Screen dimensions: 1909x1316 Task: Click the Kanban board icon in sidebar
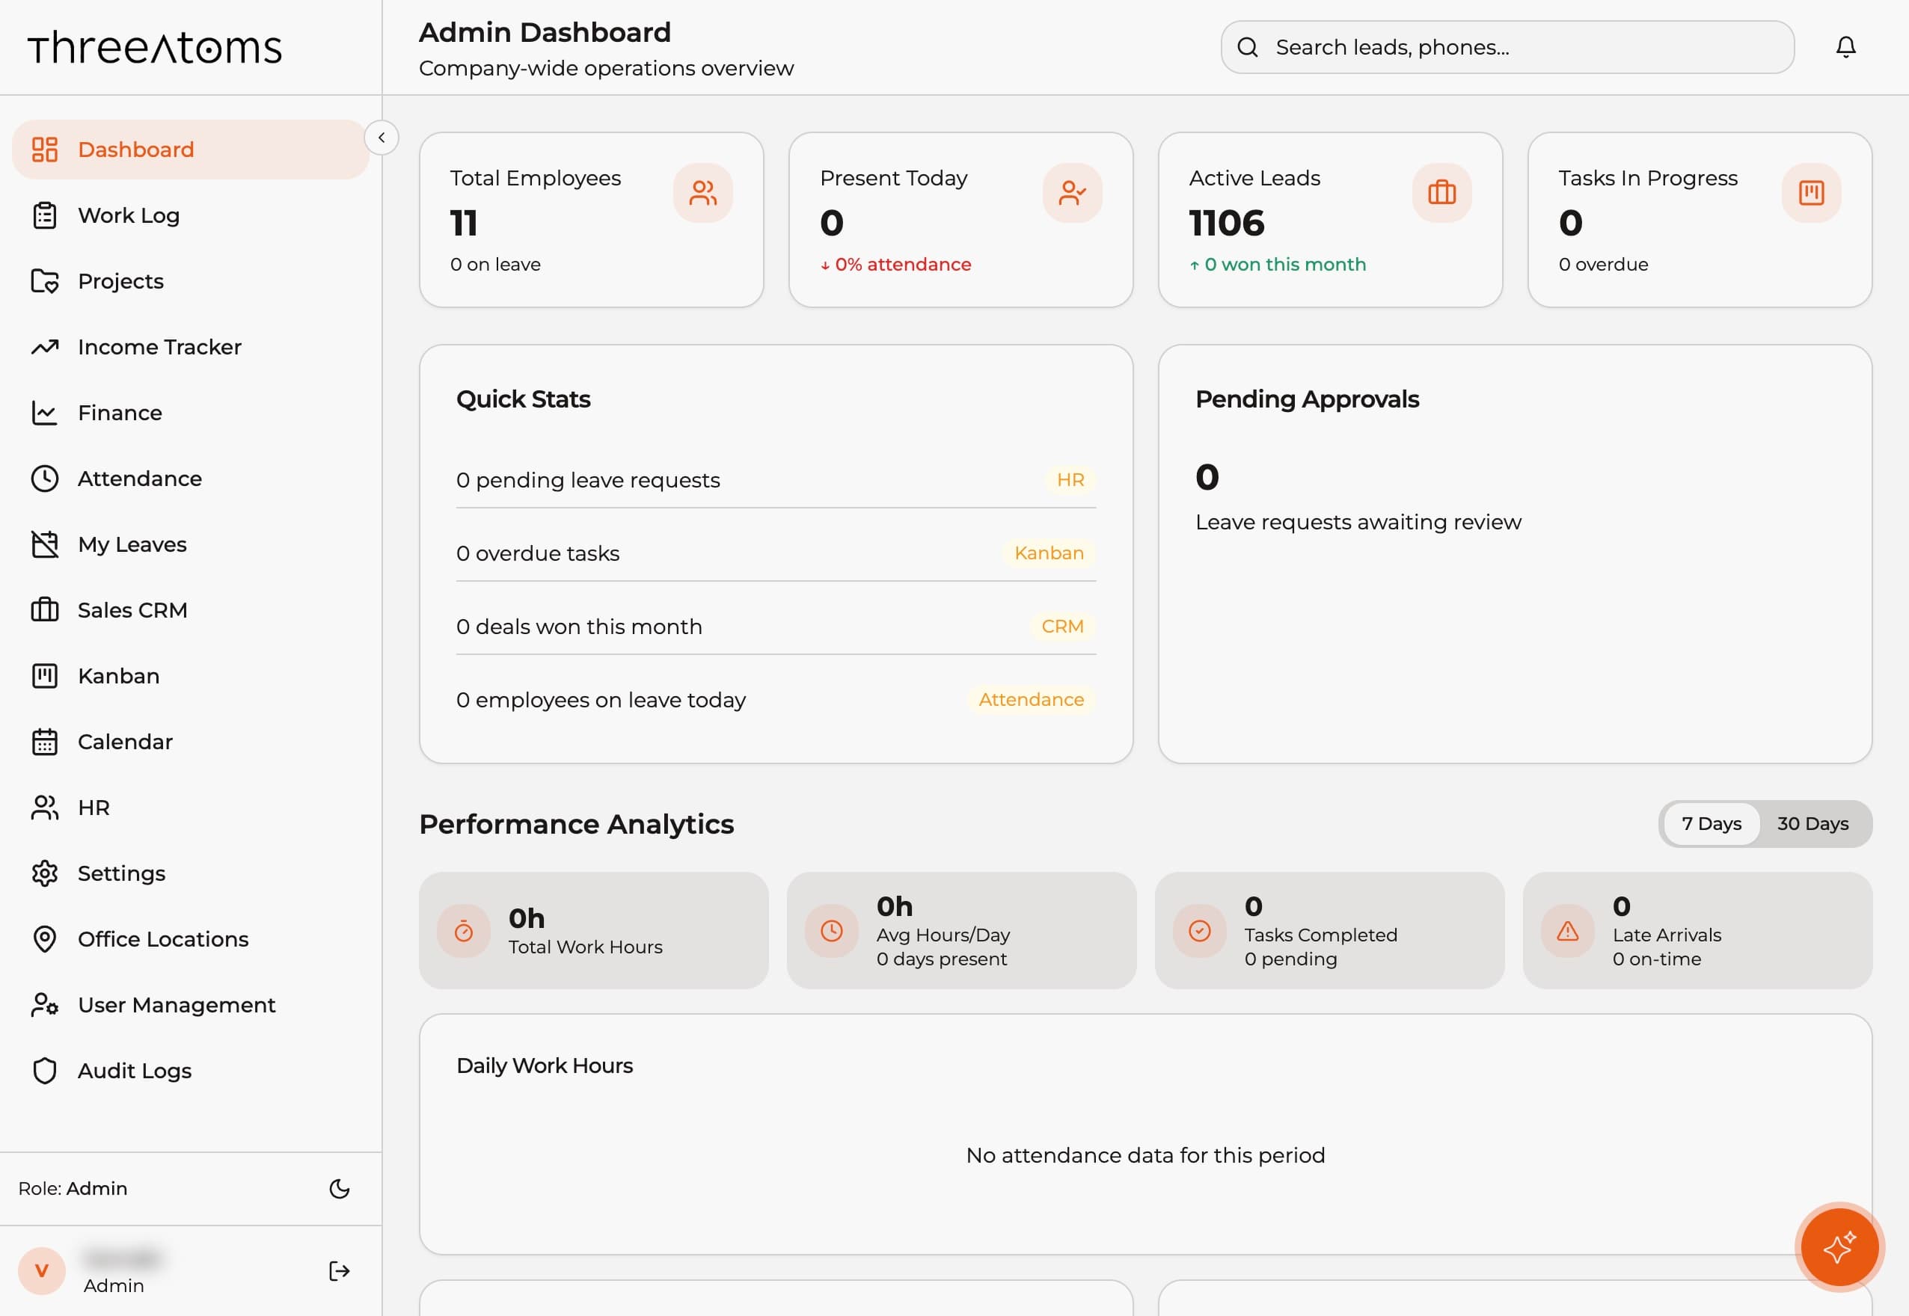pos(45,676)
